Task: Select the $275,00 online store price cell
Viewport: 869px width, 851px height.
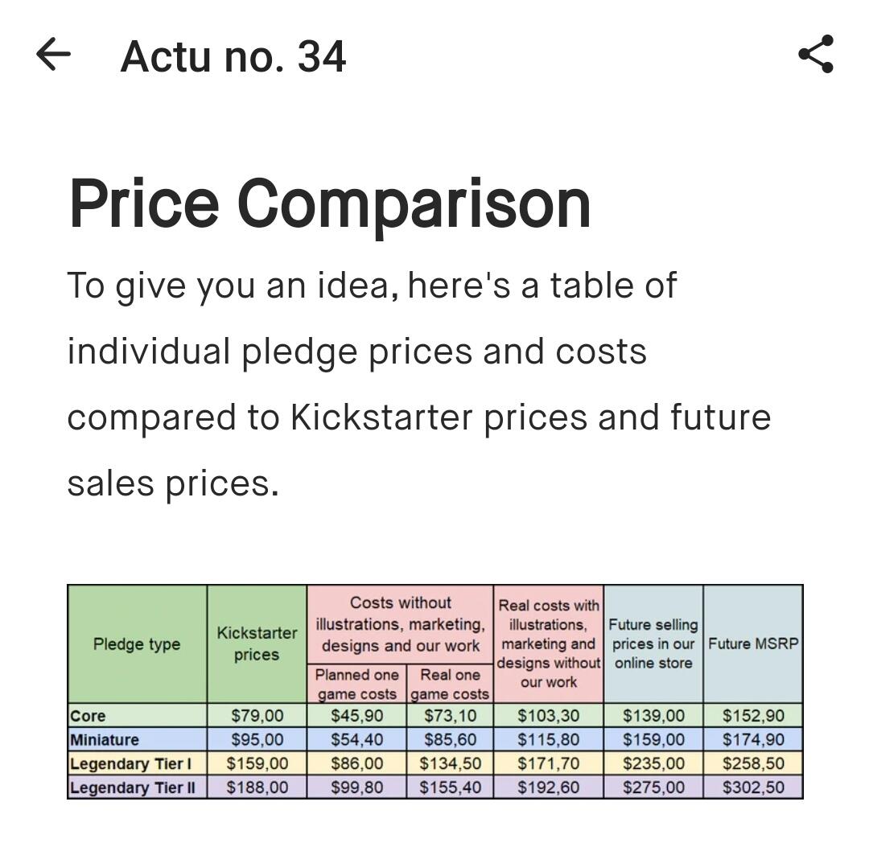Action: 653,787
